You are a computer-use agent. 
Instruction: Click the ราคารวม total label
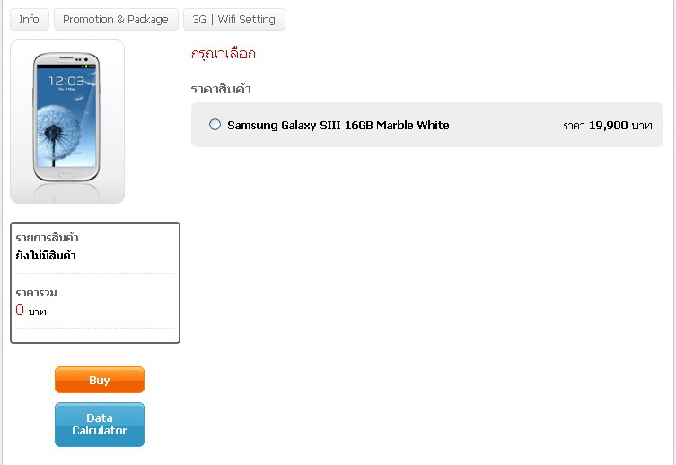click(x=36, y=293)
